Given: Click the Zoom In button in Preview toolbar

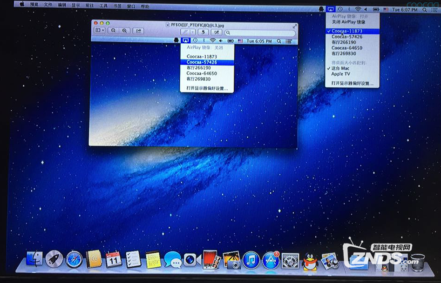Looking at the screenshot, I should 124,31.
